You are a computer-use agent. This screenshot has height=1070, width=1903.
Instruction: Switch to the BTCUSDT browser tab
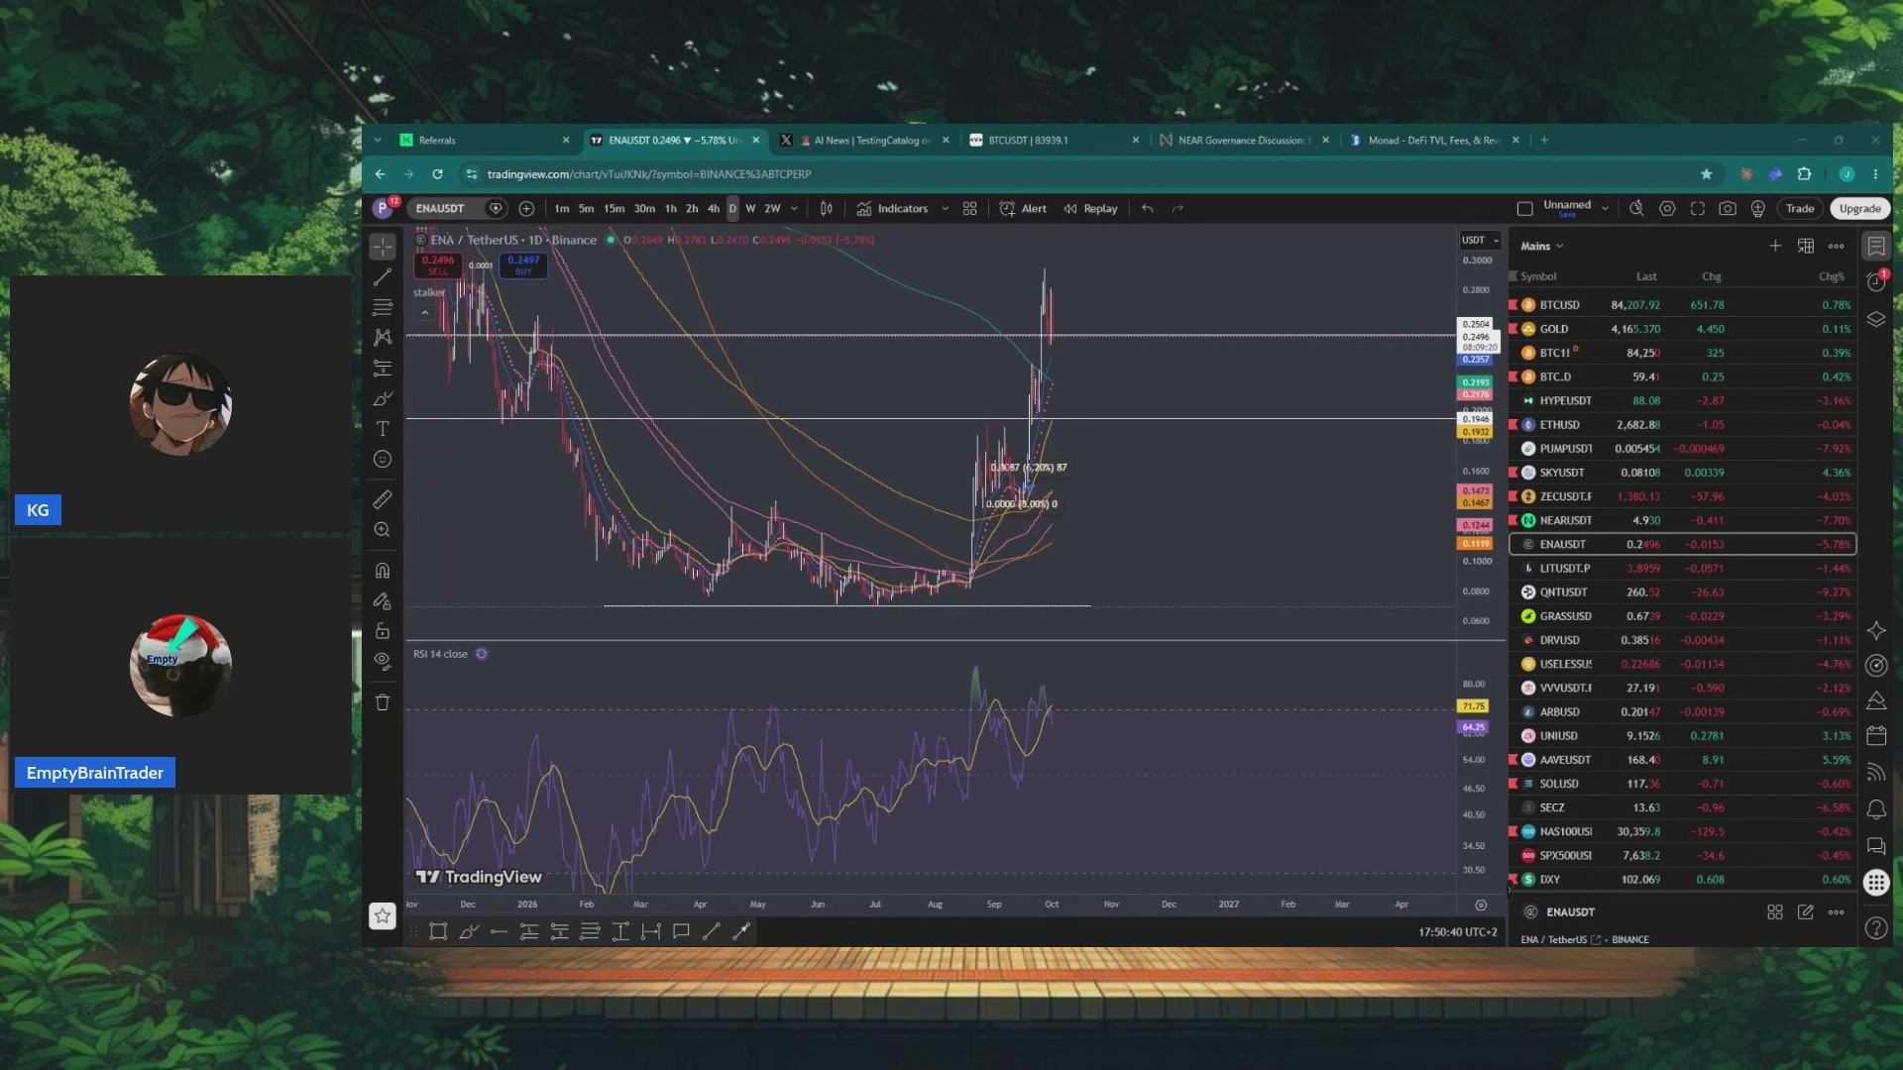(x=1055, y=140)
